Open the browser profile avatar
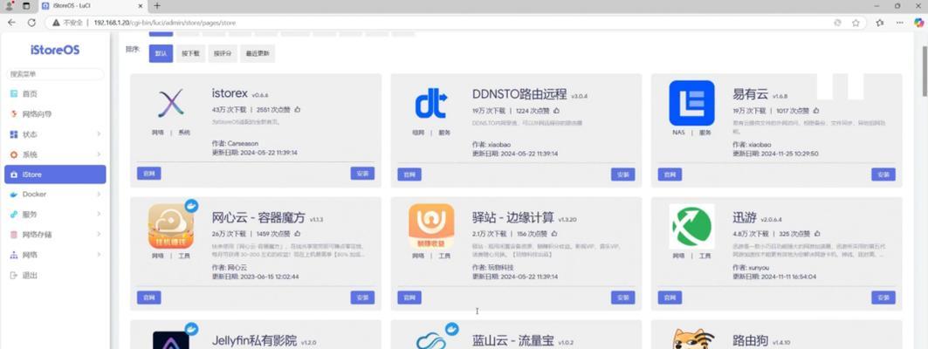928x349 pixels. pos(9,6)
